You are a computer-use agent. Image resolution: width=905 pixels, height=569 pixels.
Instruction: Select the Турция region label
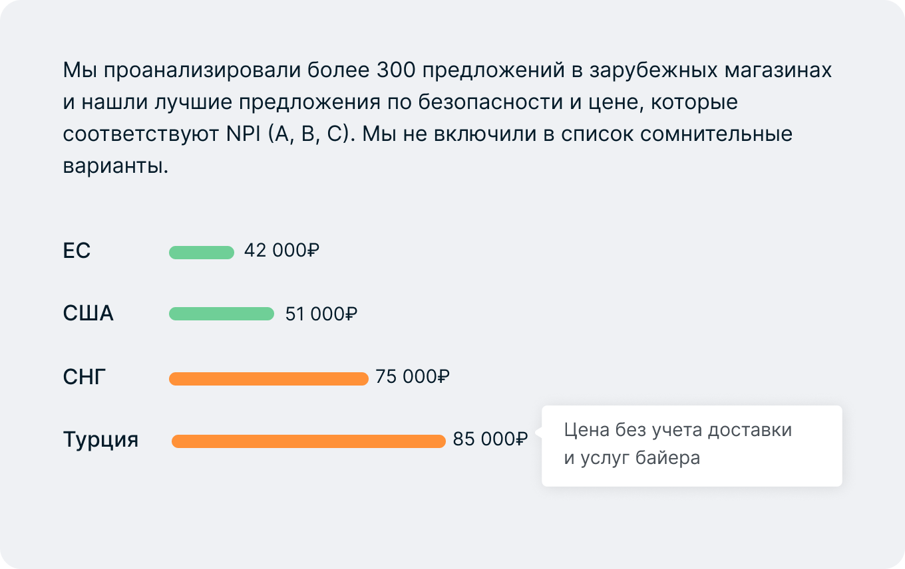point(101,440)
